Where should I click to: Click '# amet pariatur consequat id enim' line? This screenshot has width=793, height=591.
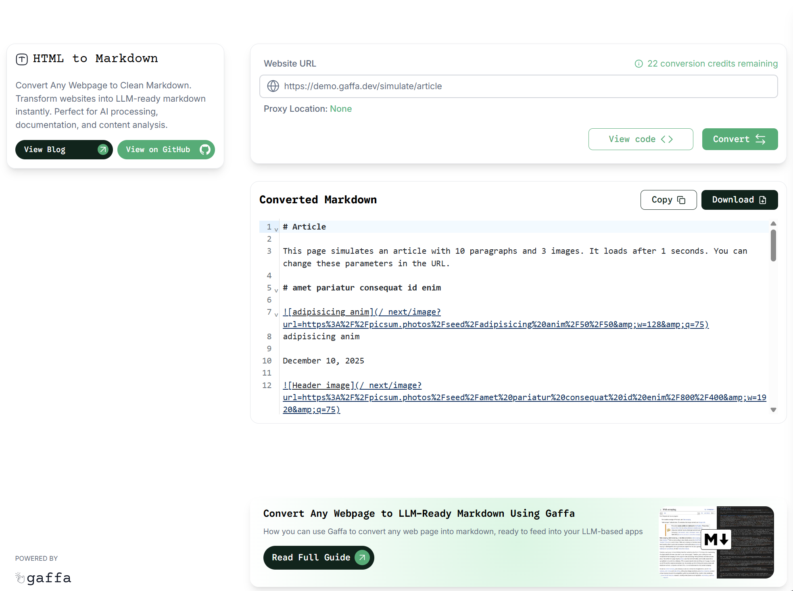362,288
